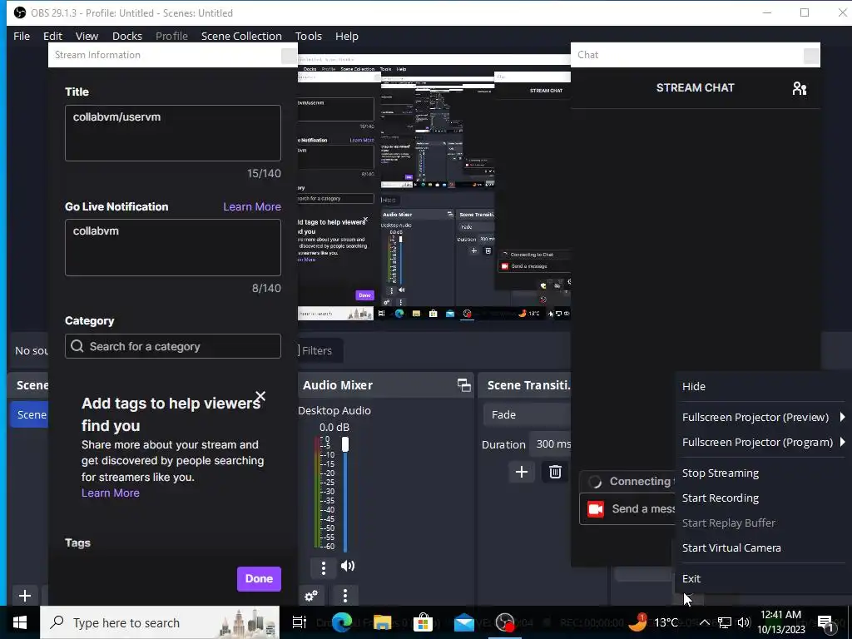The width and height of the screenshot is (852, 639).
Task: Open the notification center icon
Action: click(825, 622)
